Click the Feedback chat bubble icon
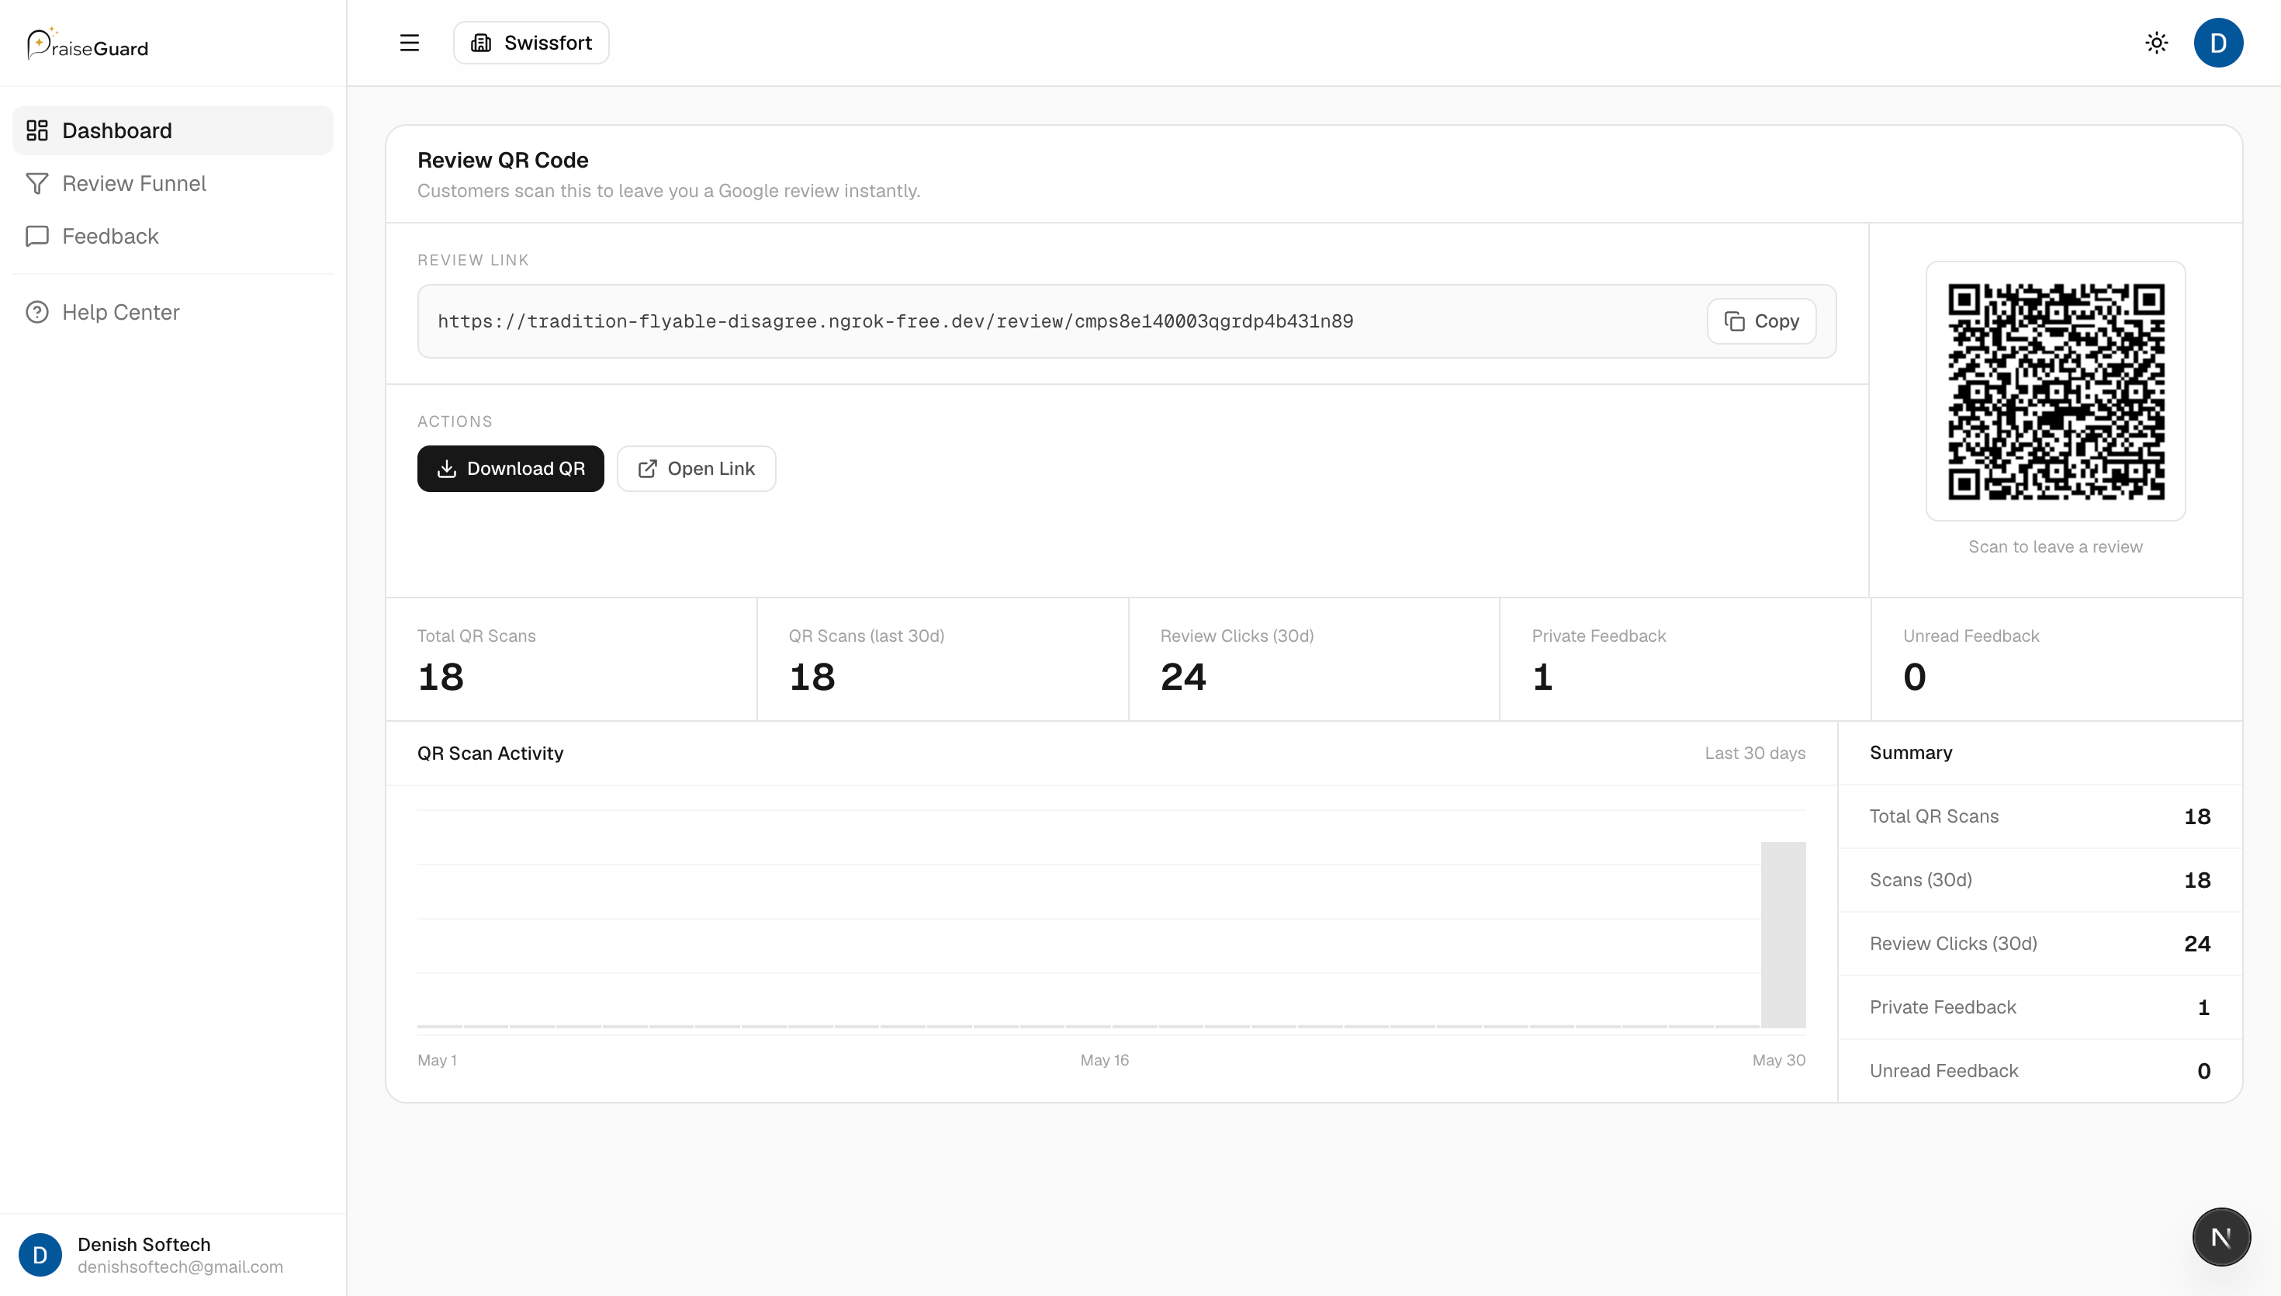2281x1296 pixels. tap(37, 236)
